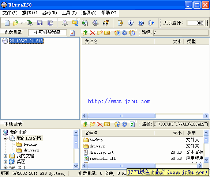Click the image pane Up folder arrow

point(85,32)
